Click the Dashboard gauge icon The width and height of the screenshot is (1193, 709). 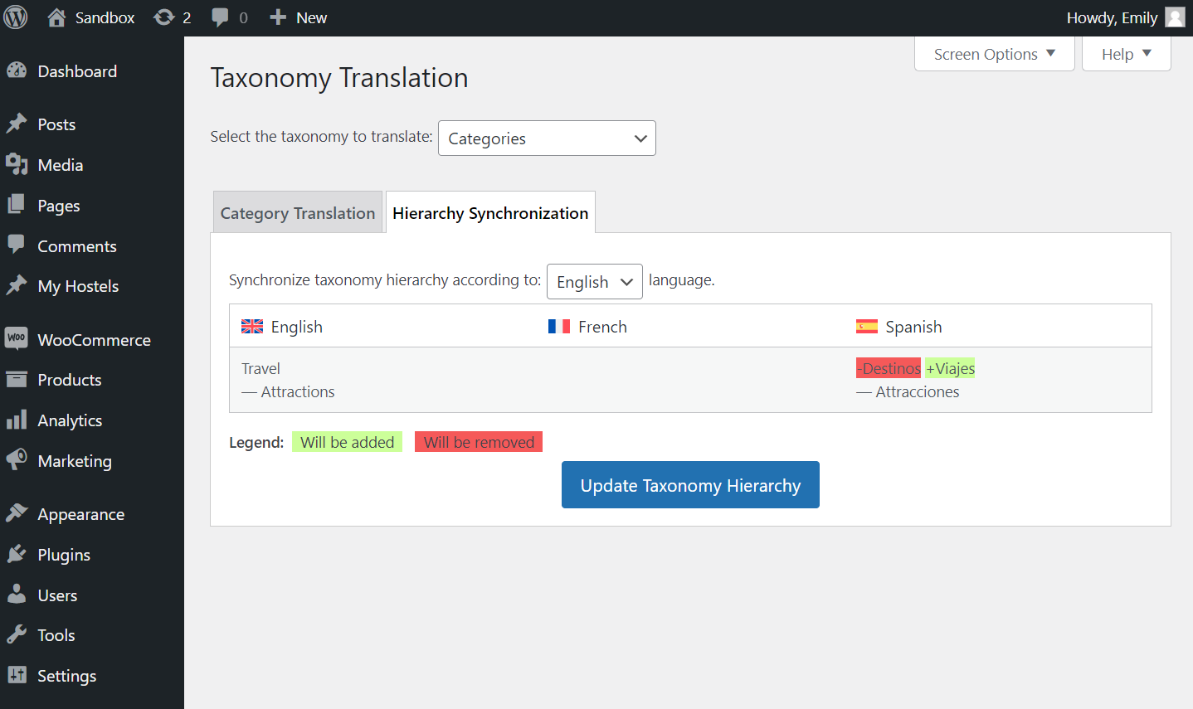[17, 71]
